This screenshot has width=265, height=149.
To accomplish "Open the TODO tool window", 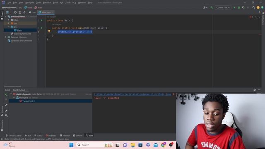I will pyautogui.click(x=38, y=136).
